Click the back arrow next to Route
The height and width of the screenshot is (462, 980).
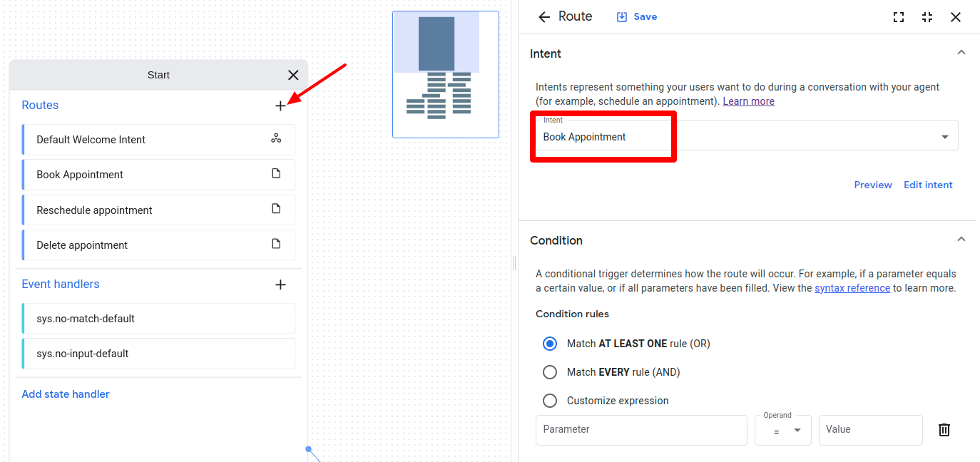pos(544,17)
